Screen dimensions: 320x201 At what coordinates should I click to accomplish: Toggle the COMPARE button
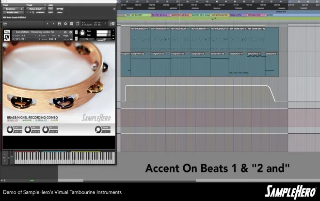click(x=40, y=13)
